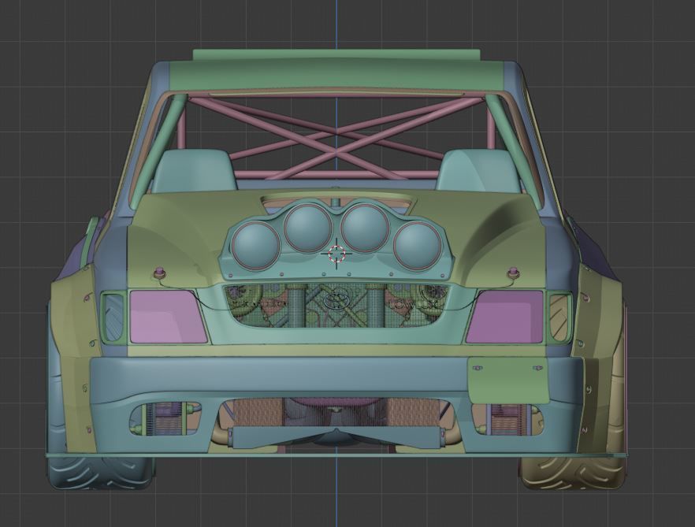The width and height of the screenshot is (695, 527).
Task: Select the right front yellow tire
Action: tap(574, 473)
